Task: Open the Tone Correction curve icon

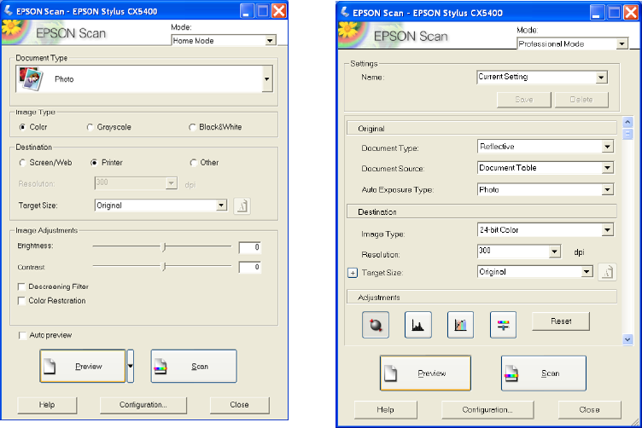Action: 460,324
